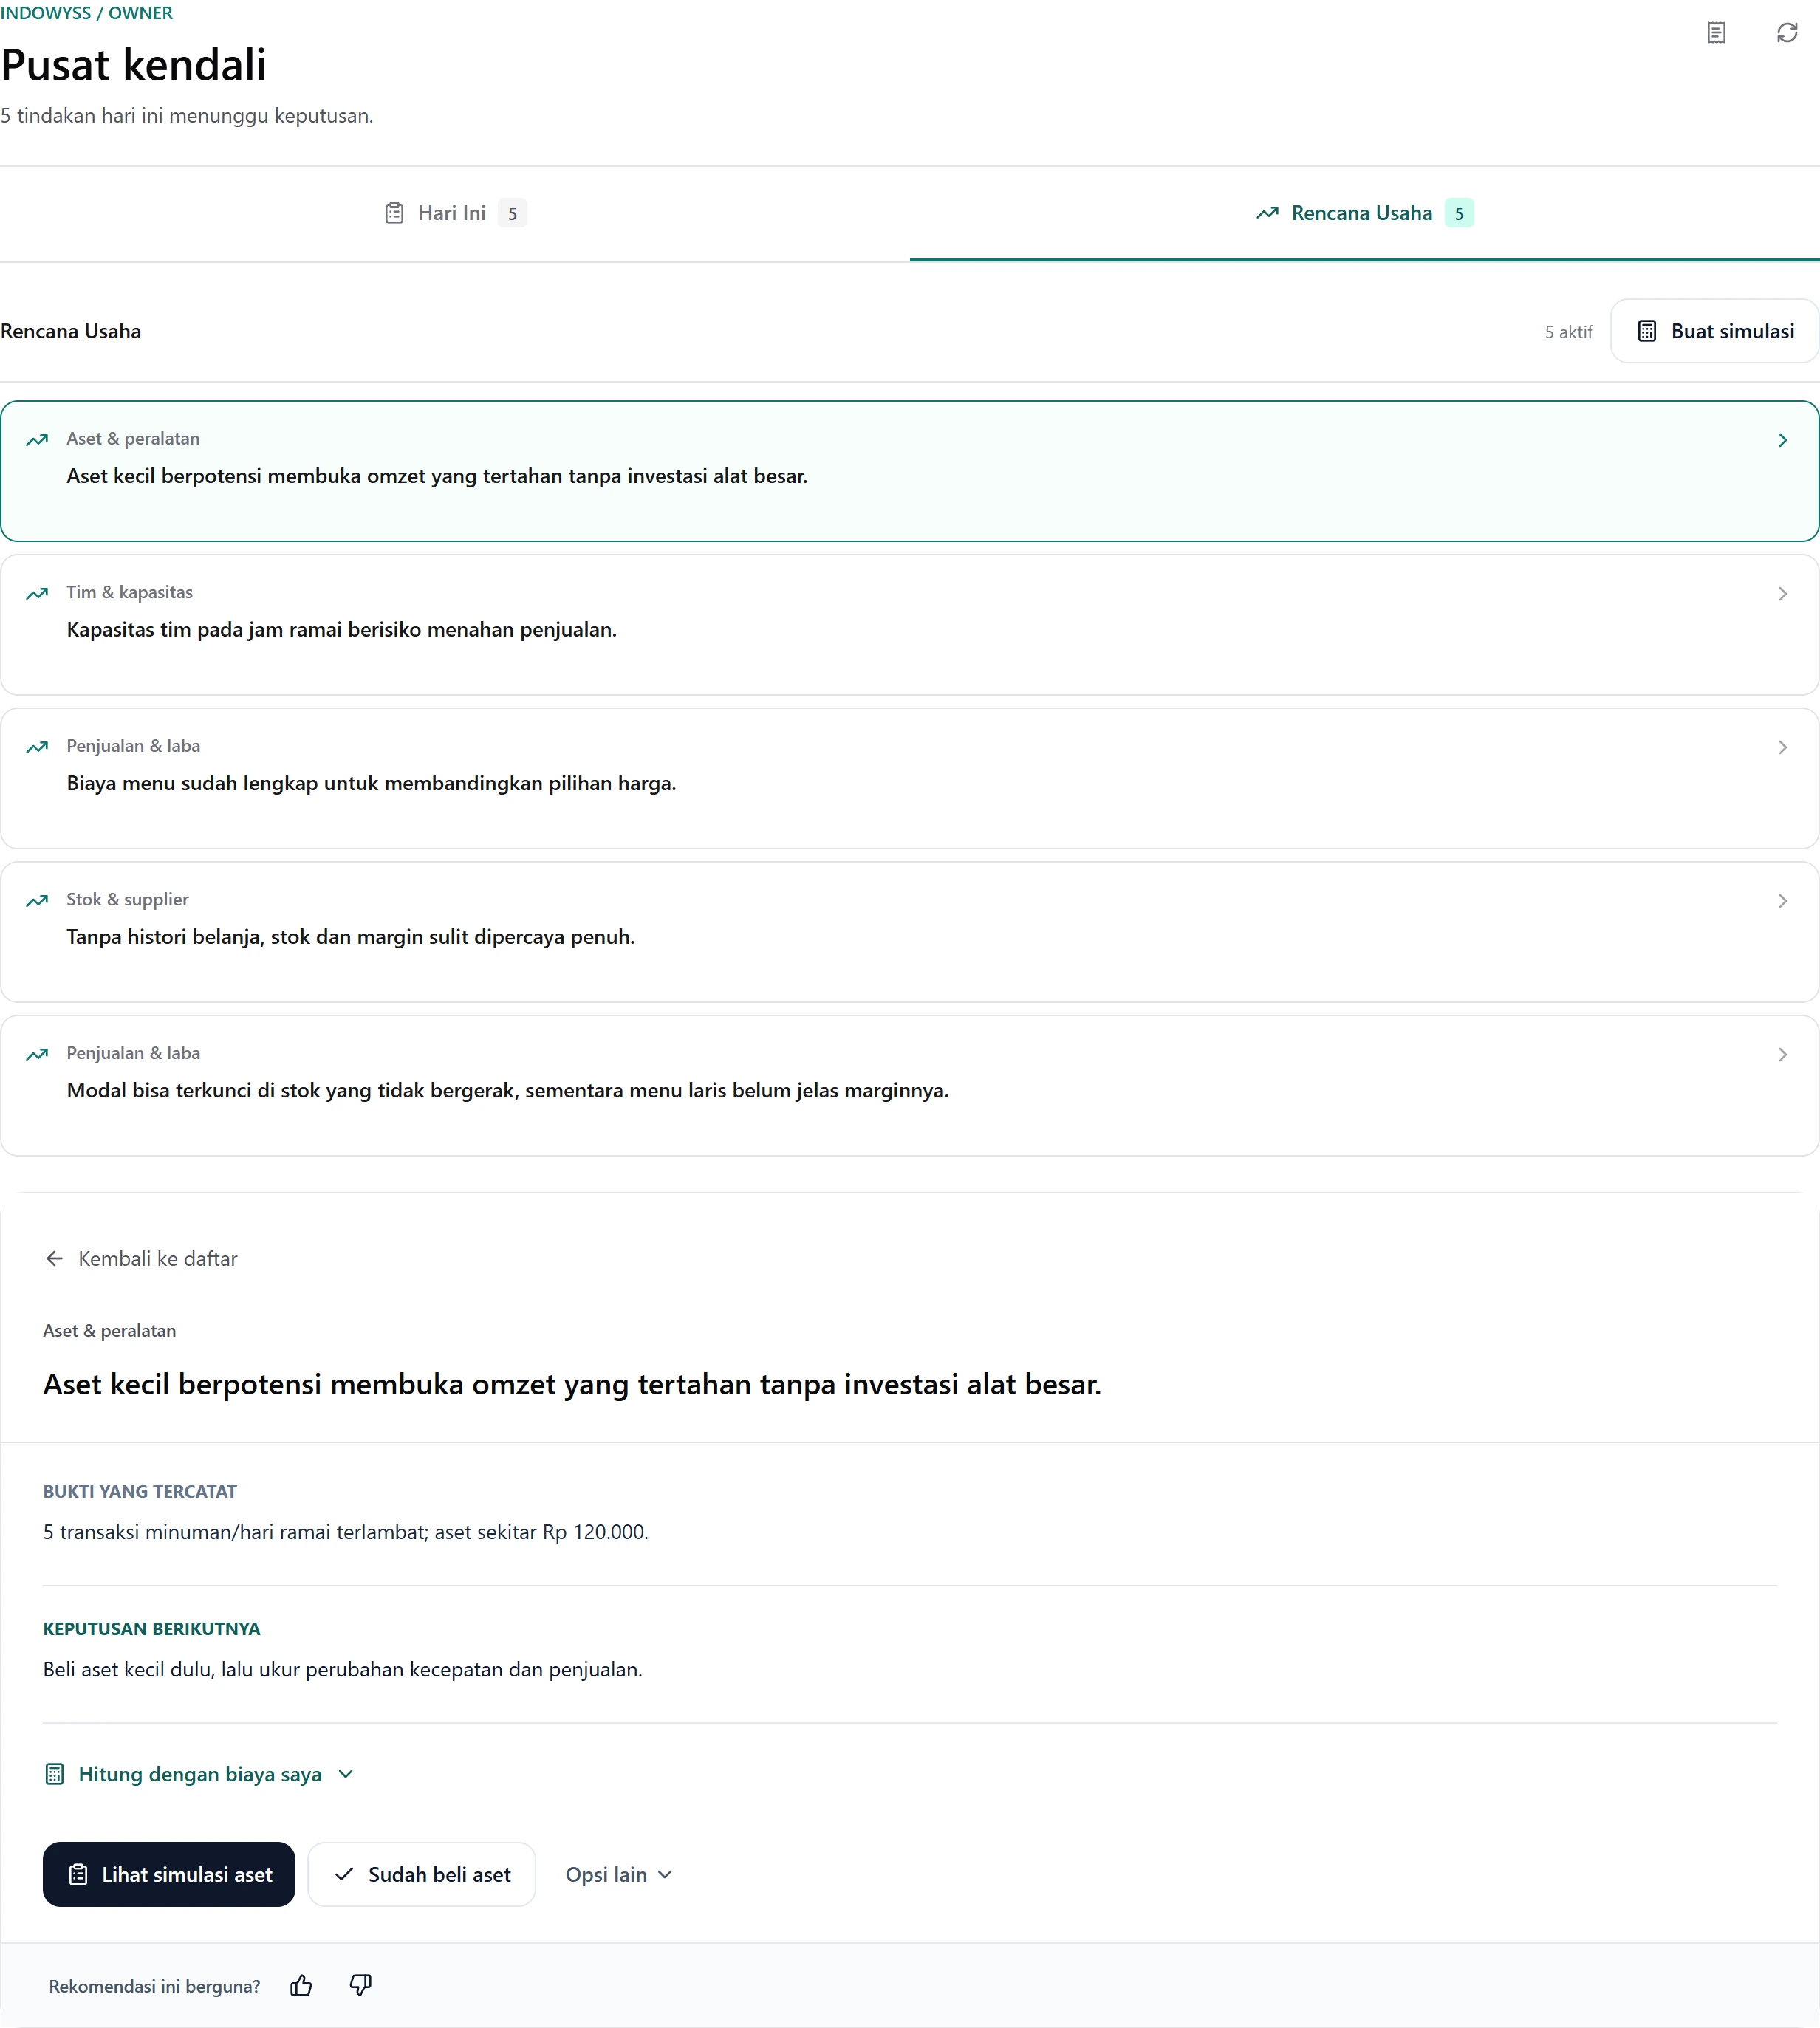Switch to the Hari Ini tab

tap(455, 213)
